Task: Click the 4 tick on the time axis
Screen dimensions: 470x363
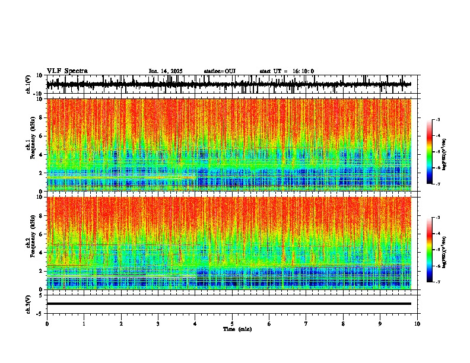Action: [x=195, y=324]
